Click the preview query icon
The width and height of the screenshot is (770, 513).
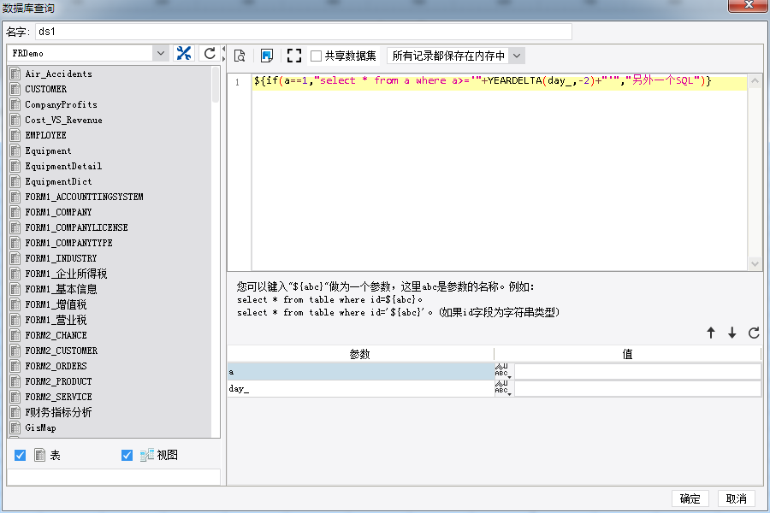pyautogui.click(x=240, y=56)
